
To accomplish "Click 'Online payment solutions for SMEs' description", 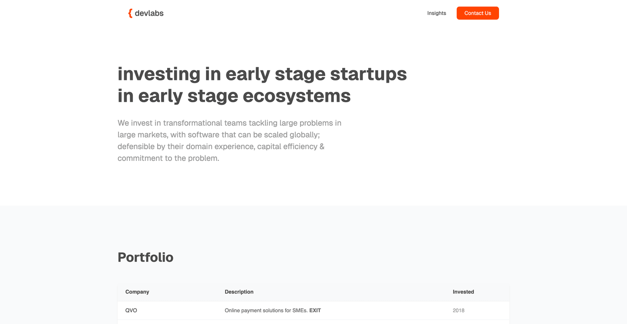I will click(x=266, y=310).
